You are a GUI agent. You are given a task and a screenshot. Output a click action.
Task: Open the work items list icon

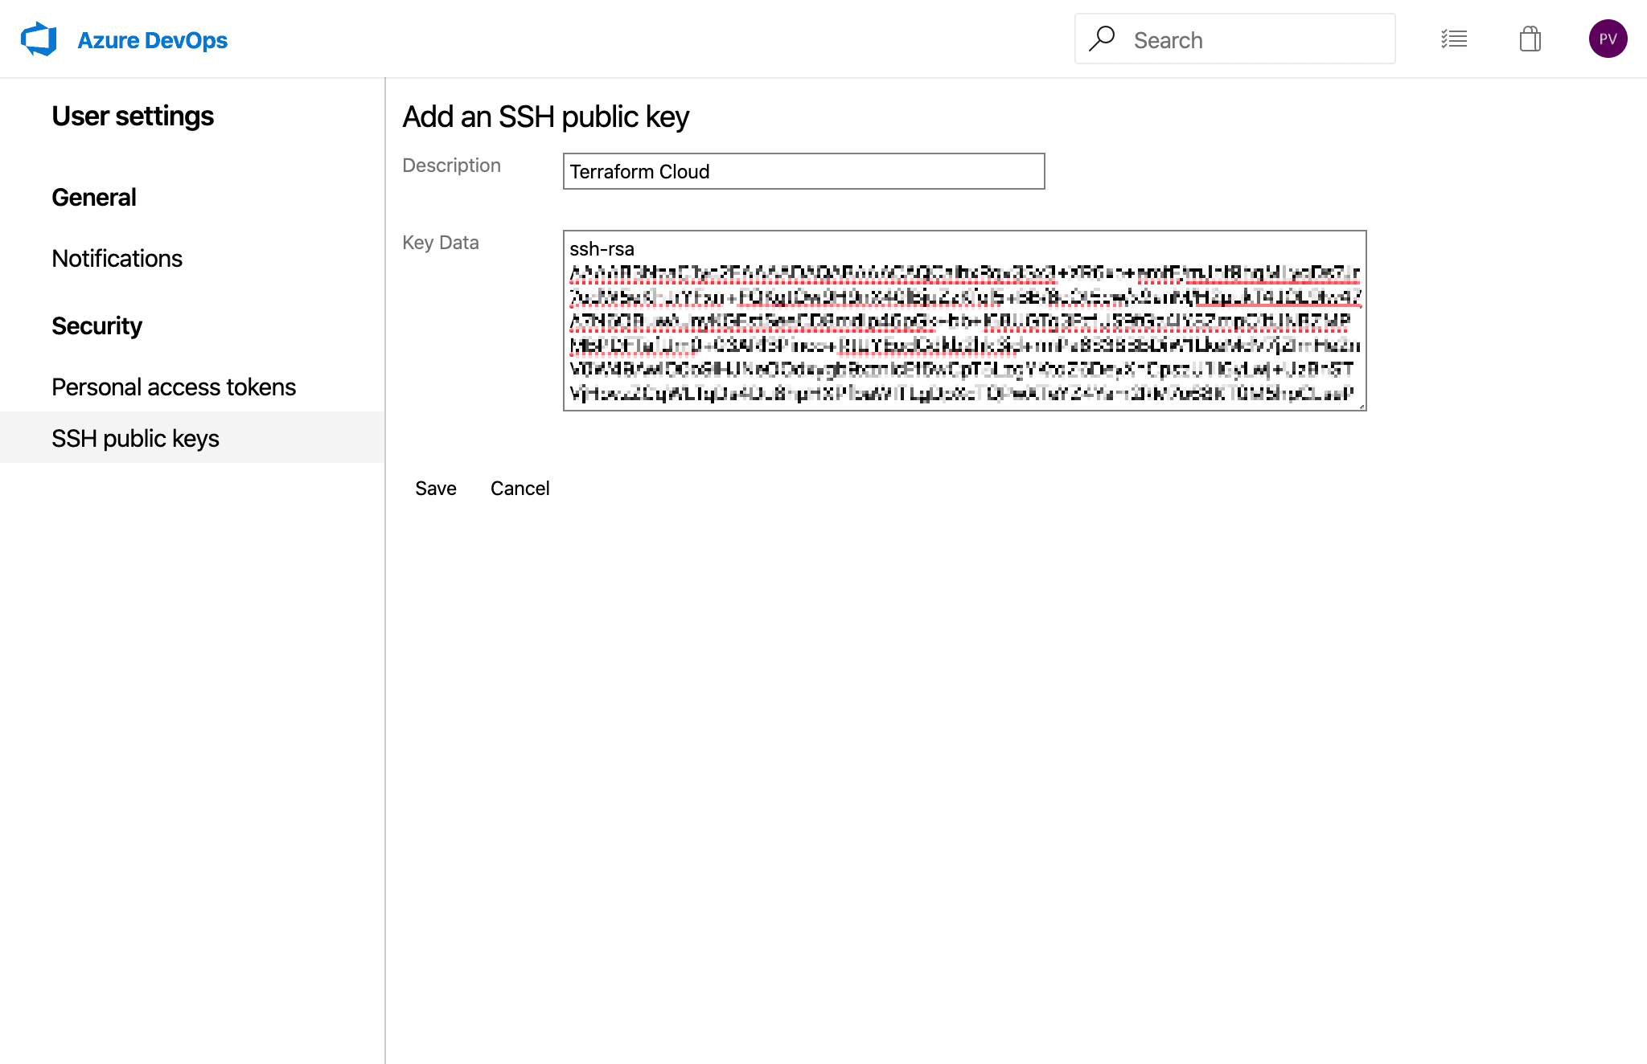point(1454,39)
